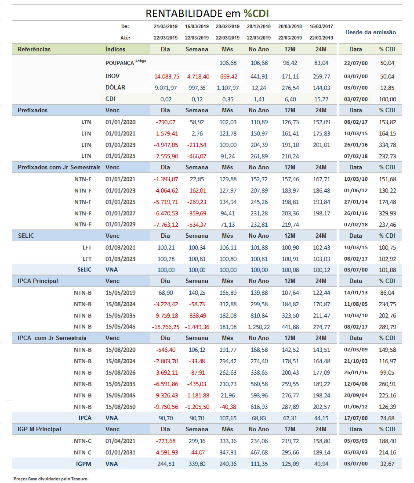Select LTN maturity date 01/01/2025

pyautogui.click(x=120, y=156)
